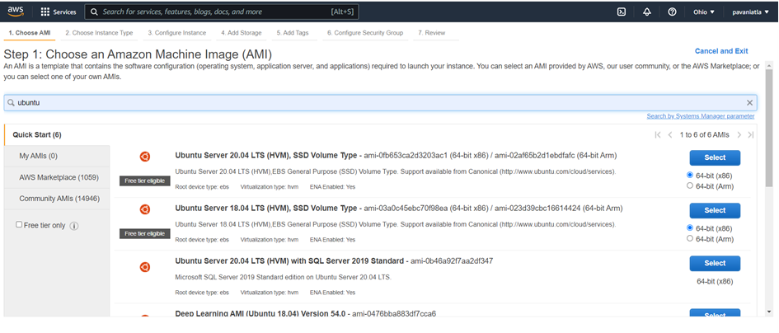Go to previous page of AMIs
779x333 pixels.
pos(670,134)
